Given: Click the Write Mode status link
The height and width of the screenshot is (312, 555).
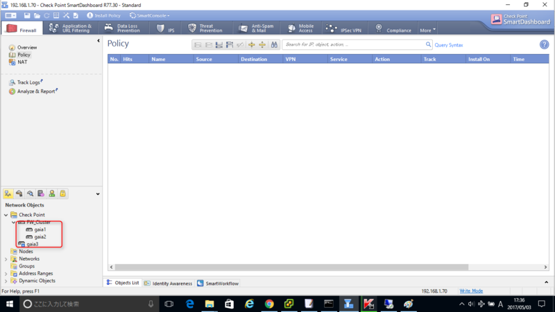Looking at the screenshot, I should pyautogui.click(x=471, y=291).
